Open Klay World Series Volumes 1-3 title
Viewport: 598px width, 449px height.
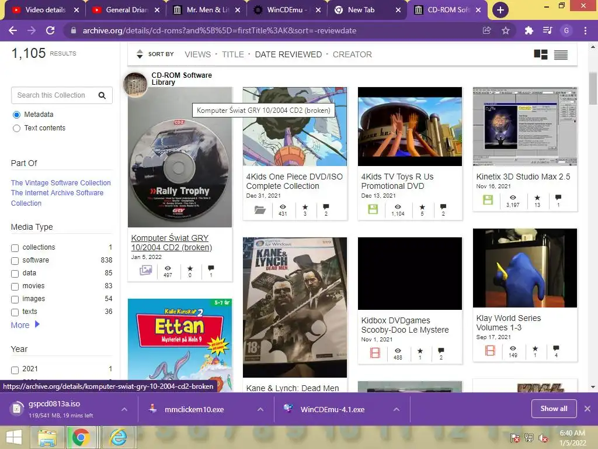tap(509, 323)
